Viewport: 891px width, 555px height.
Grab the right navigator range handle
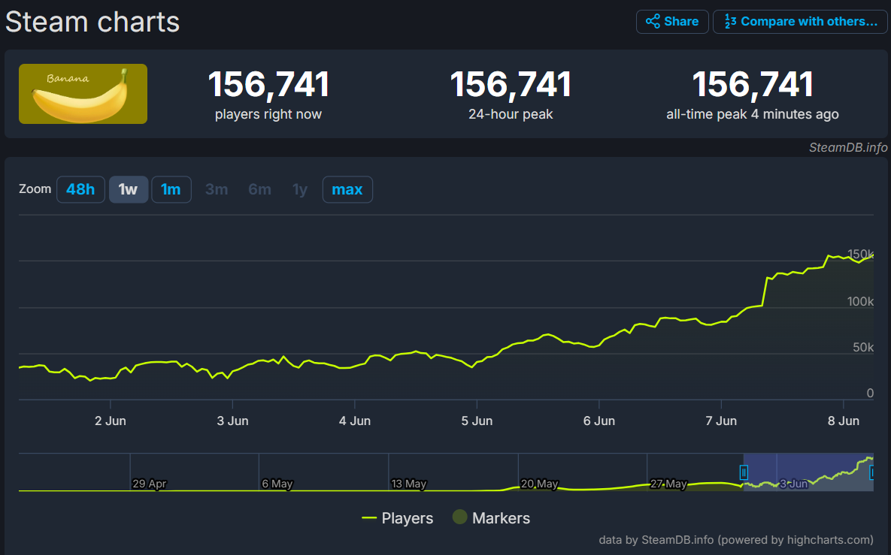pos(871,472)
